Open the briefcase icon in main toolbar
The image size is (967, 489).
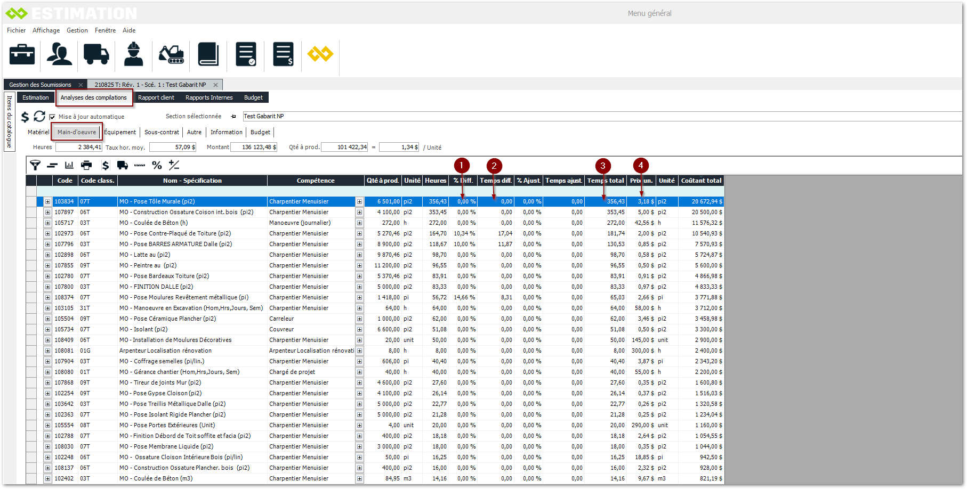[22, 54]
